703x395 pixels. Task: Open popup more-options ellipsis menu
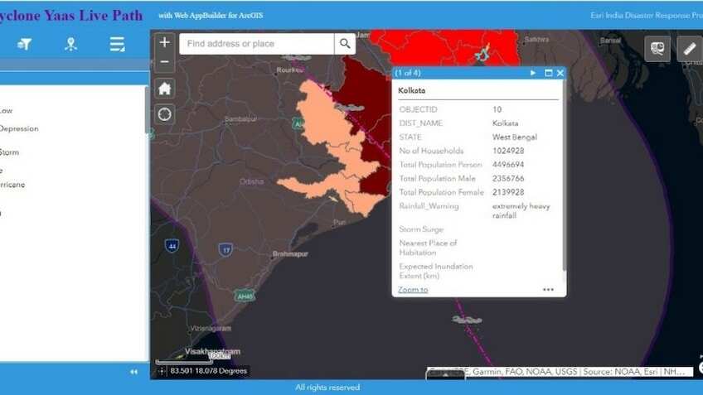click(x=548, y=290)
